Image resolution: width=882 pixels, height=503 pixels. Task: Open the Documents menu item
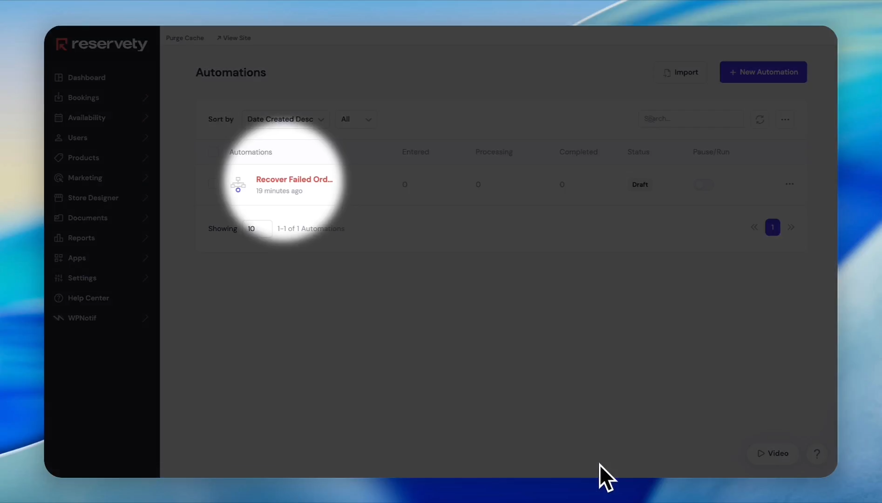click(88, 218)
